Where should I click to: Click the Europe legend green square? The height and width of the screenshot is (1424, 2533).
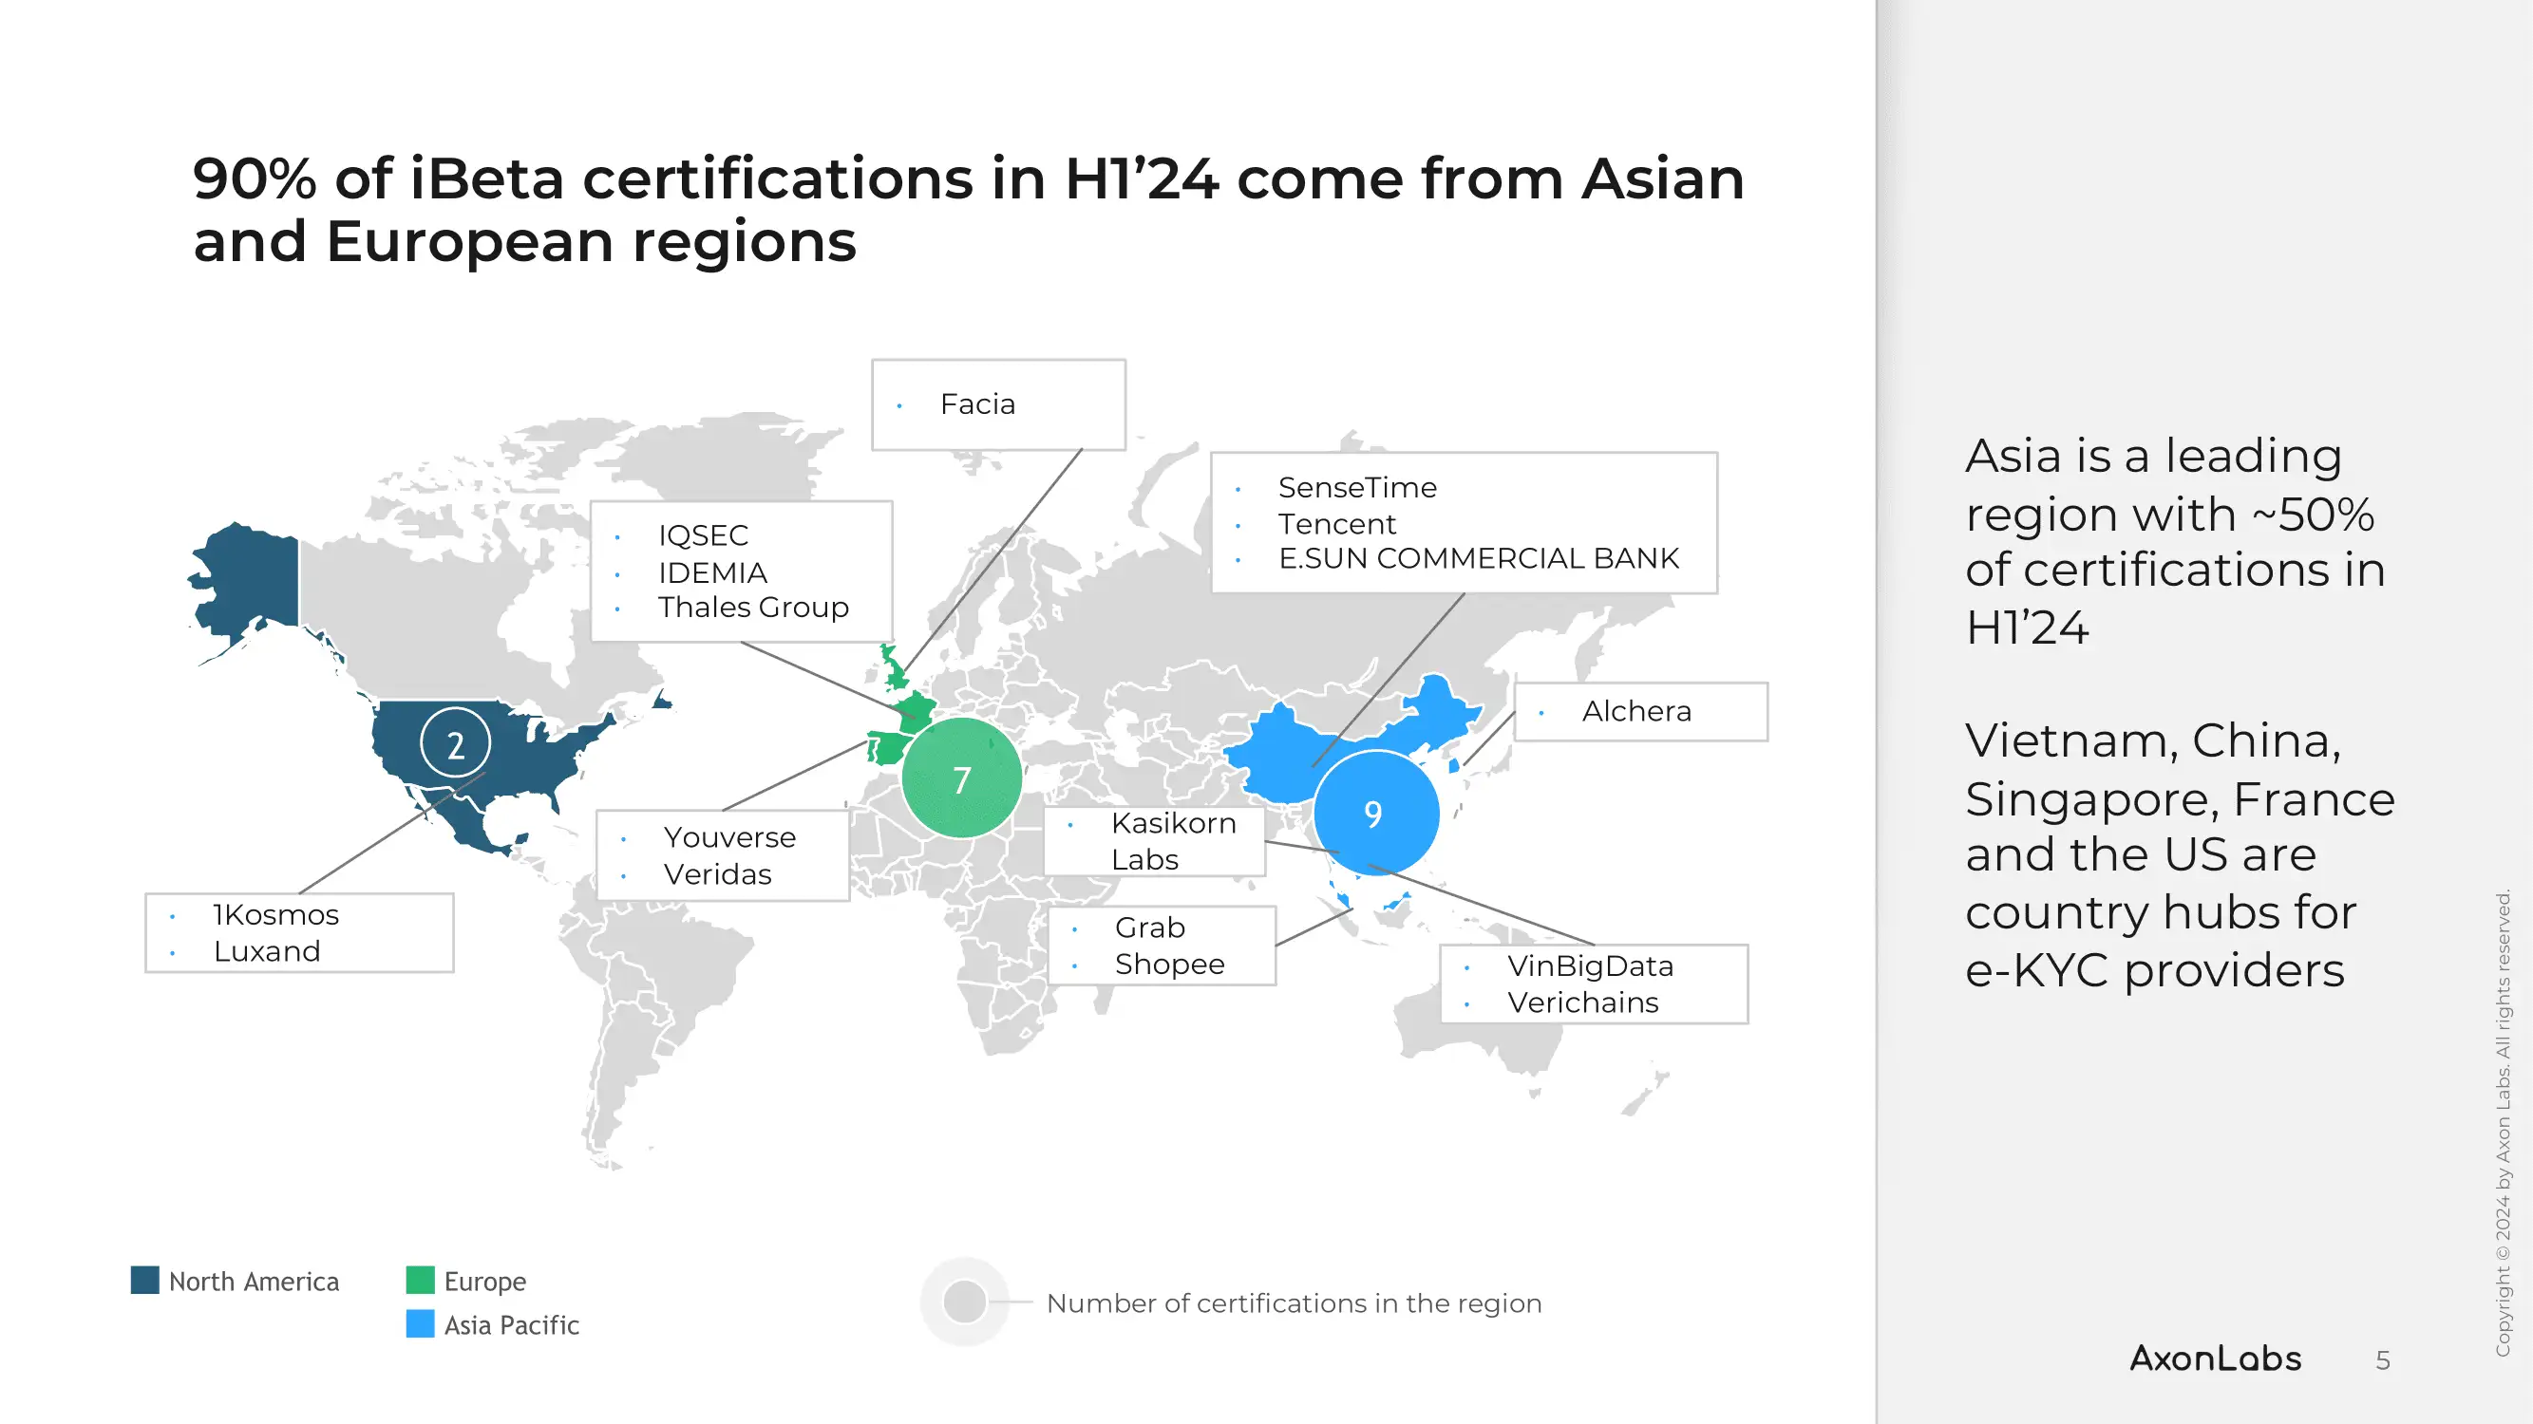pyautogui.click(x=420, y=1280)
